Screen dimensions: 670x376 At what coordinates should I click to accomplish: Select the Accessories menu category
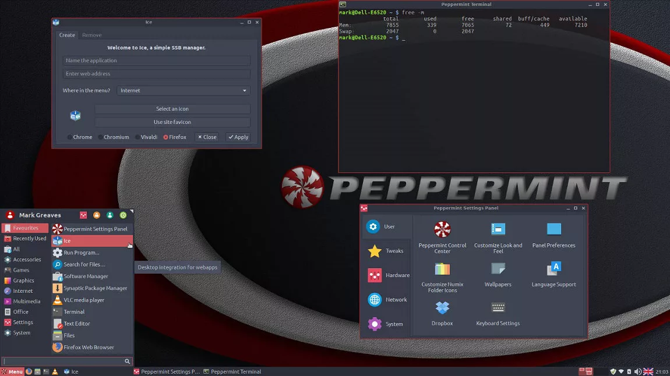click(x=25, y=260)
